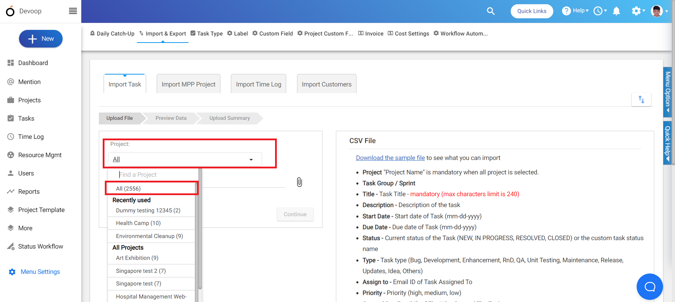This screenshot has width=675, height=302.
Task: Select Art Exhibition (9) project
Action: coord(152,258)
